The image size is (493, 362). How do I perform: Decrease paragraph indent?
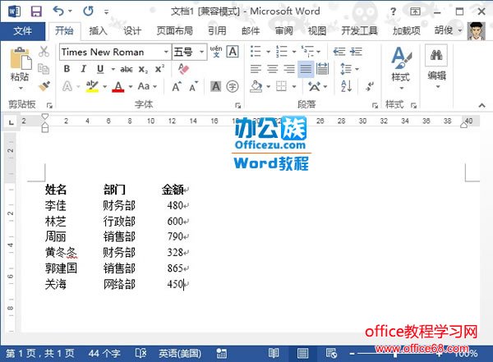339,51
